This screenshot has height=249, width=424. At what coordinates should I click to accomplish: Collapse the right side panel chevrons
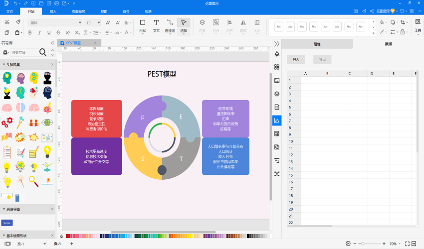[277, 44]
